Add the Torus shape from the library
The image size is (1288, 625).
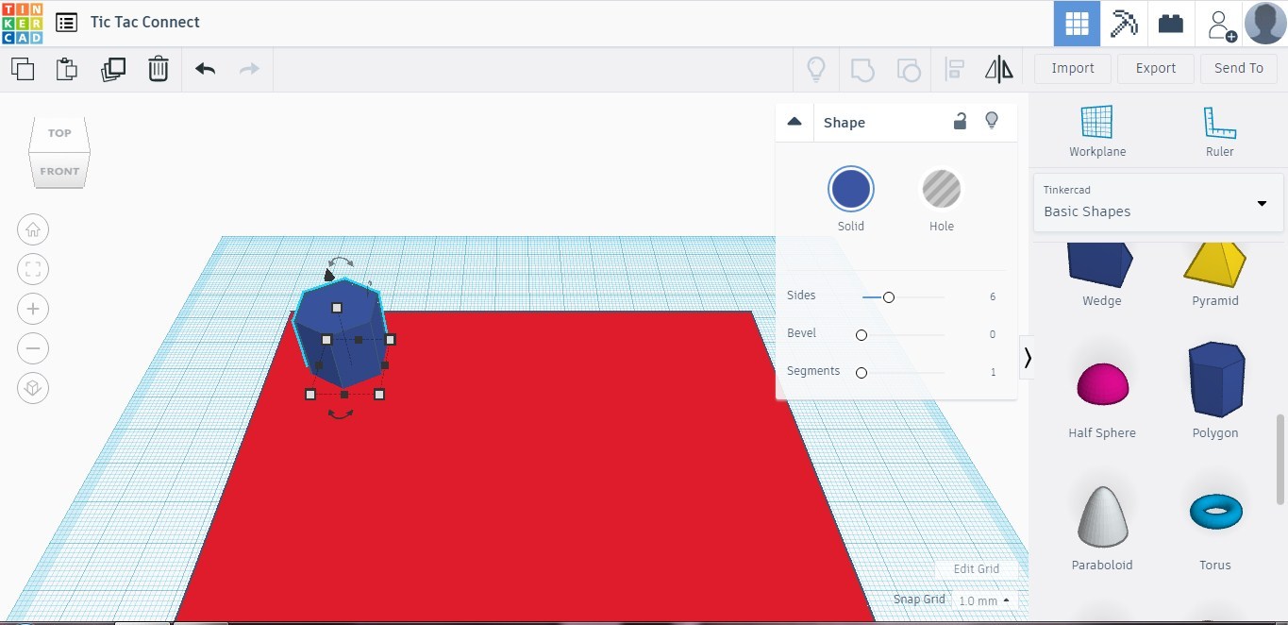click(1215, 511)
